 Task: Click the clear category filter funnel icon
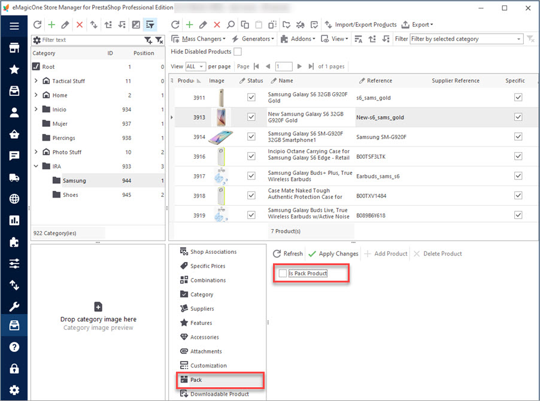pos(159,40)
